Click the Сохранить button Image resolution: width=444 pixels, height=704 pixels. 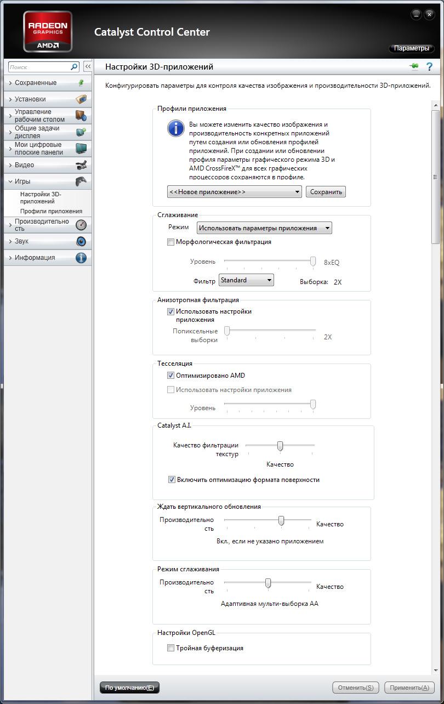pyautogui.click(x=326, y=192)
